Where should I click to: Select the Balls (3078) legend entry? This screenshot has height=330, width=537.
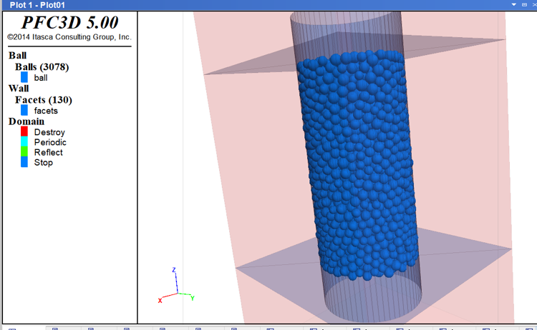[42, 67]
